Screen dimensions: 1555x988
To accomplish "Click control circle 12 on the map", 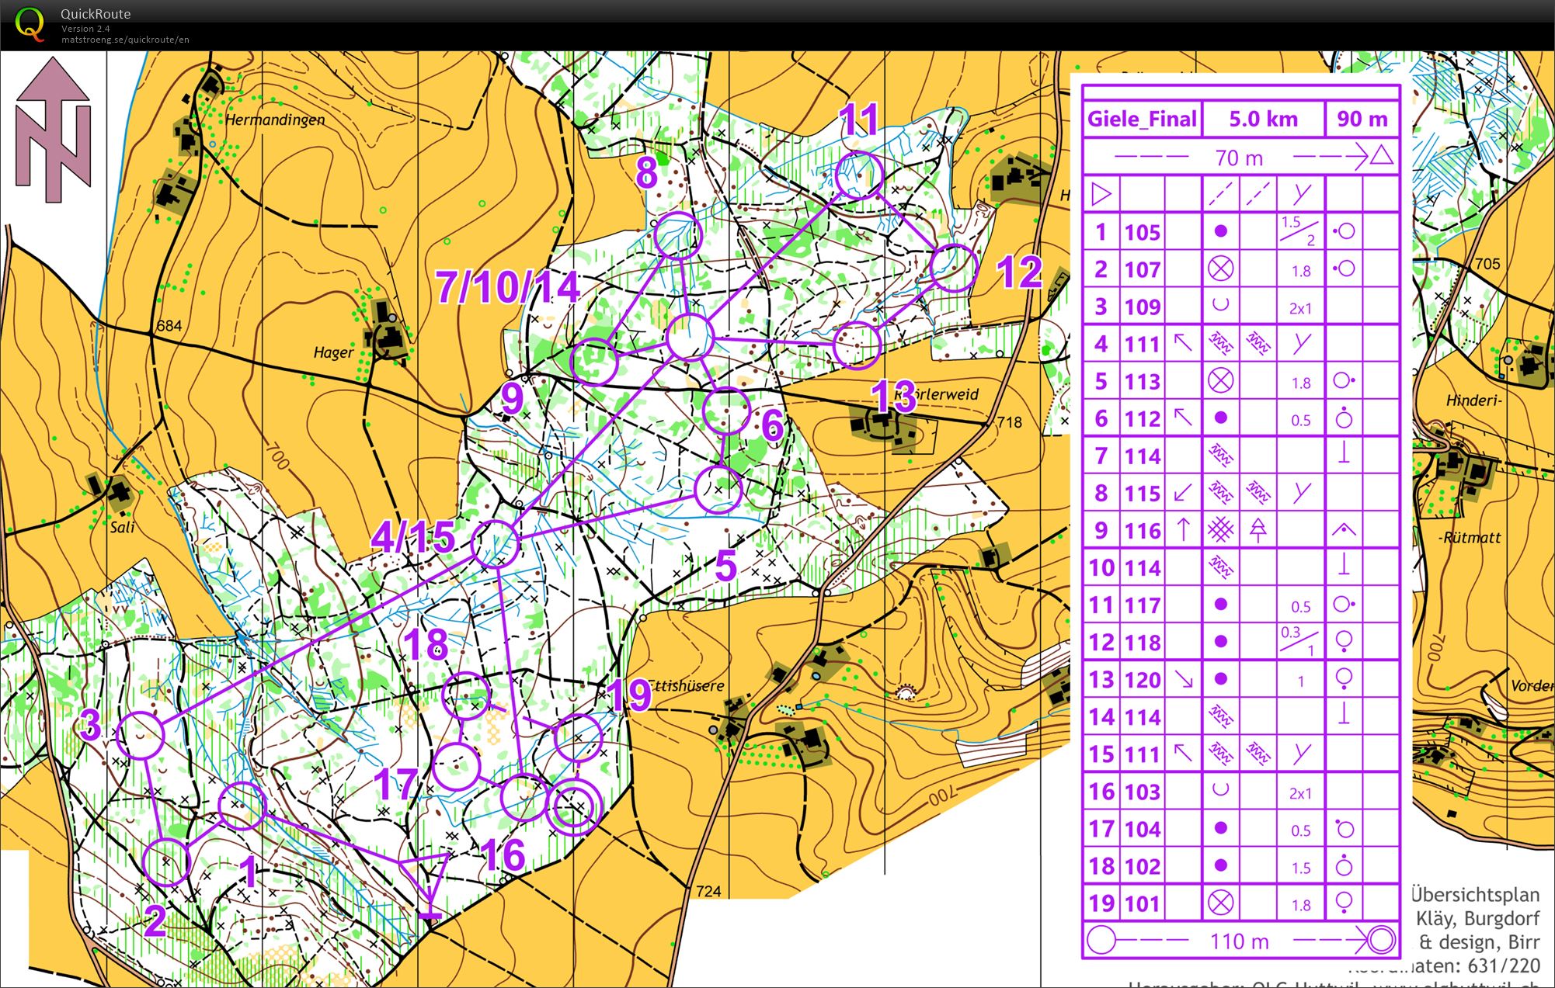I will coord(953,268).
